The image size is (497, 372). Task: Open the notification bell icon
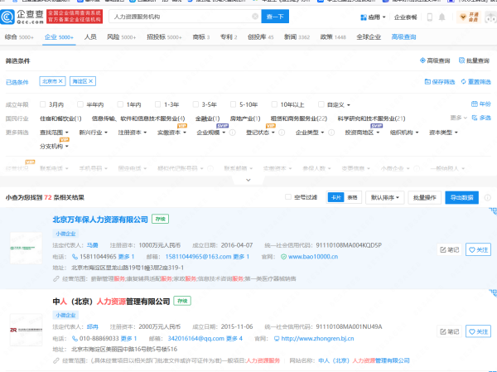point(442,17)
